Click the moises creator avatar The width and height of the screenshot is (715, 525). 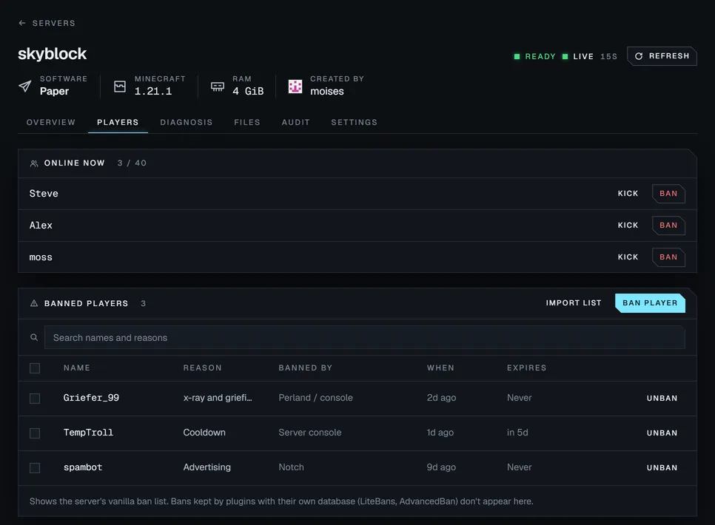(x=295, y=86)
